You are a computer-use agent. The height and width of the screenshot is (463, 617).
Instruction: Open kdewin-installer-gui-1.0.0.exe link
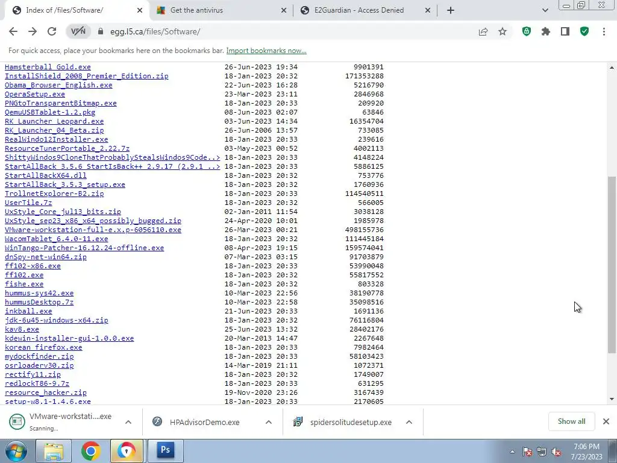tap(69, 339)
